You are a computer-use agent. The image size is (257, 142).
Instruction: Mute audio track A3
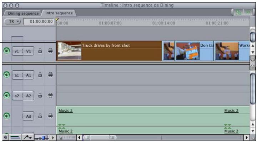coord(6,116)
